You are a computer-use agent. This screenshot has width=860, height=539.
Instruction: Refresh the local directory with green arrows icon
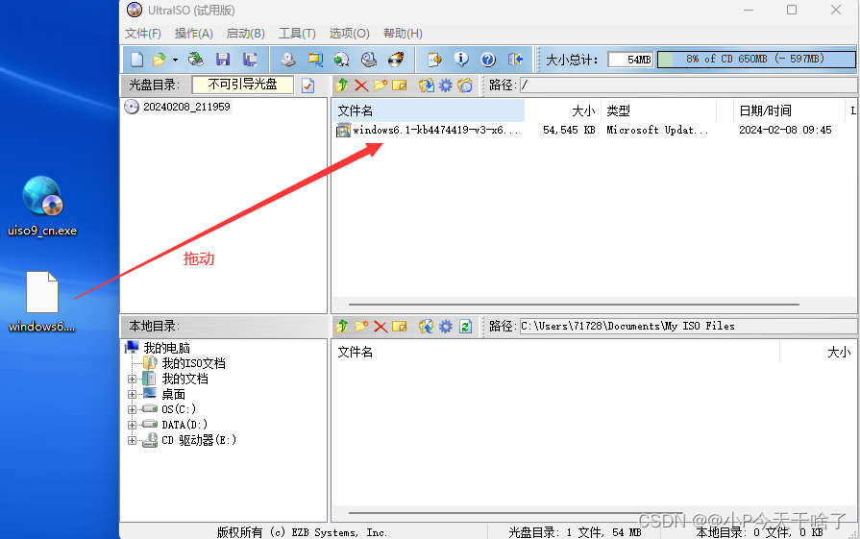[465, 327]
